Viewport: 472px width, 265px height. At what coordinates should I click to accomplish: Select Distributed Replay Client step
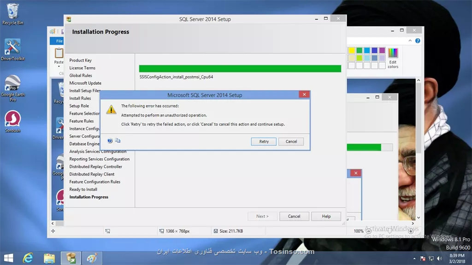point(92,174)
